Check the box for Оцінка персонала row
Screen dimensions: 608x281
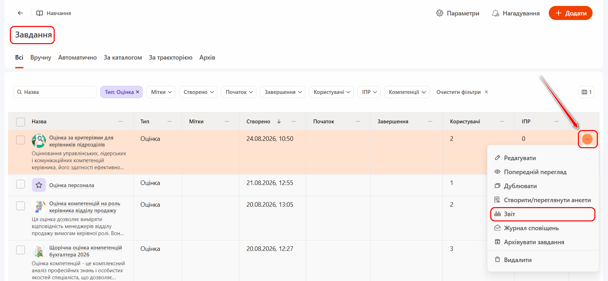(x=21, y=184)
